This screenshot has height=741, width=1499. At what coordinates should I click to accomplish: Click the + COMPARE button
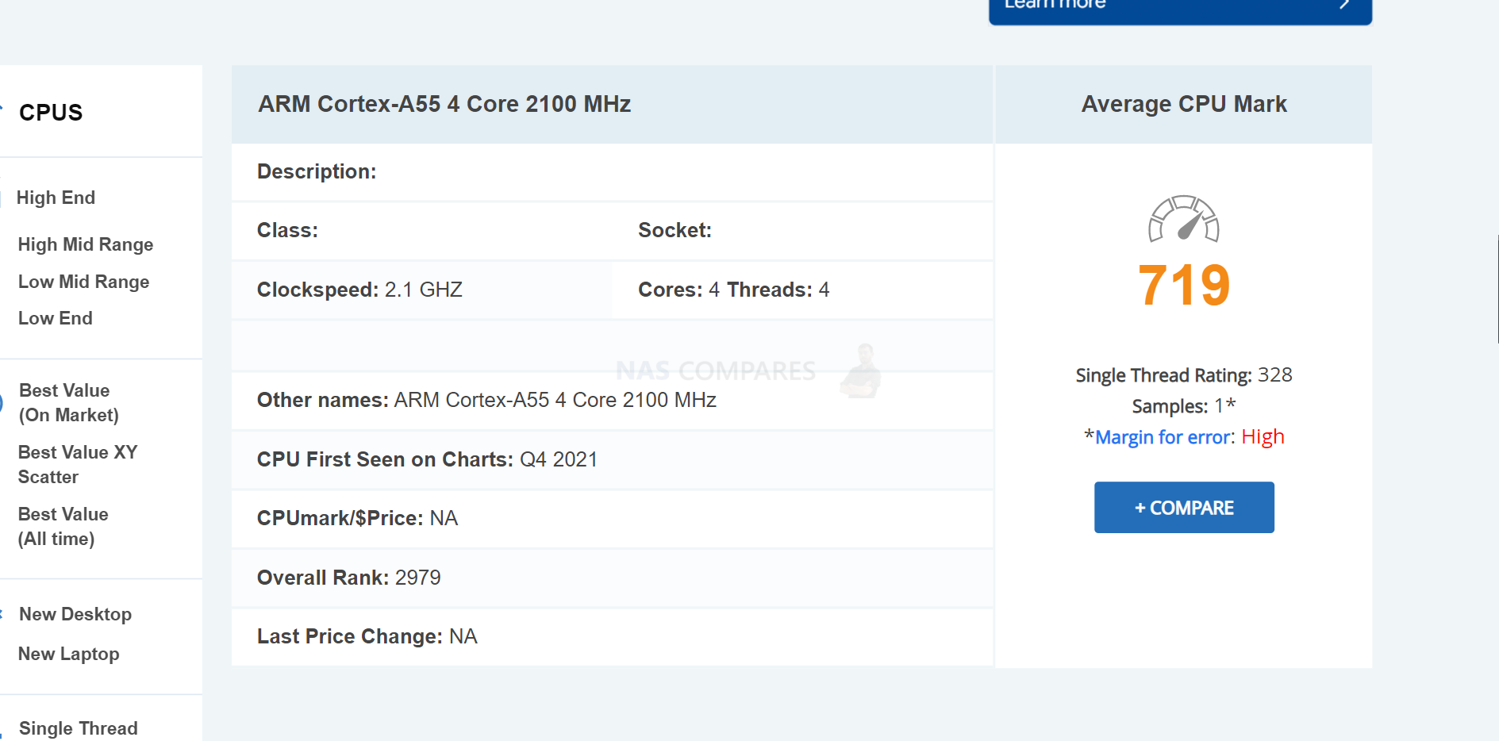click(x=1184, y=507)
